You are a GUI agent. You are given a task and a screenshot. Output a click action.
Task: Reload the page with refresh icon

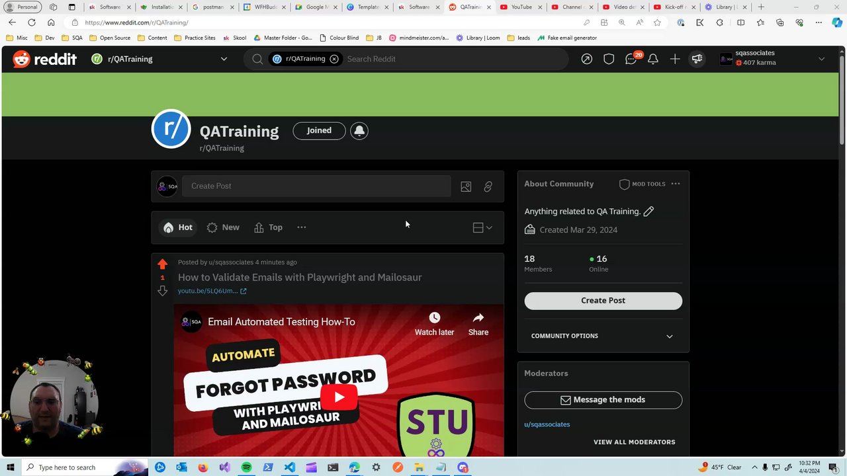[31, 22]
